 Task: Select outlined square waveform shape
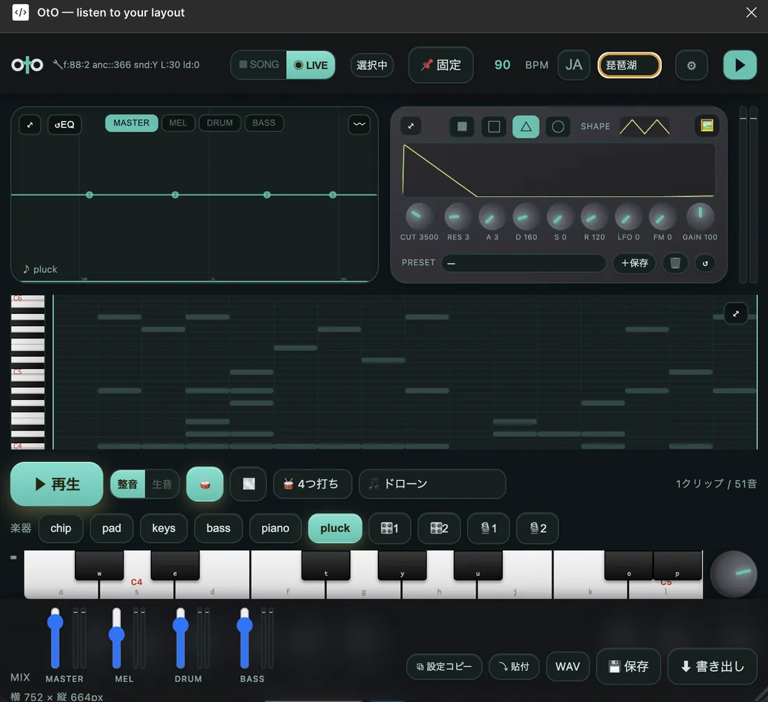click(x=494, y=127)
